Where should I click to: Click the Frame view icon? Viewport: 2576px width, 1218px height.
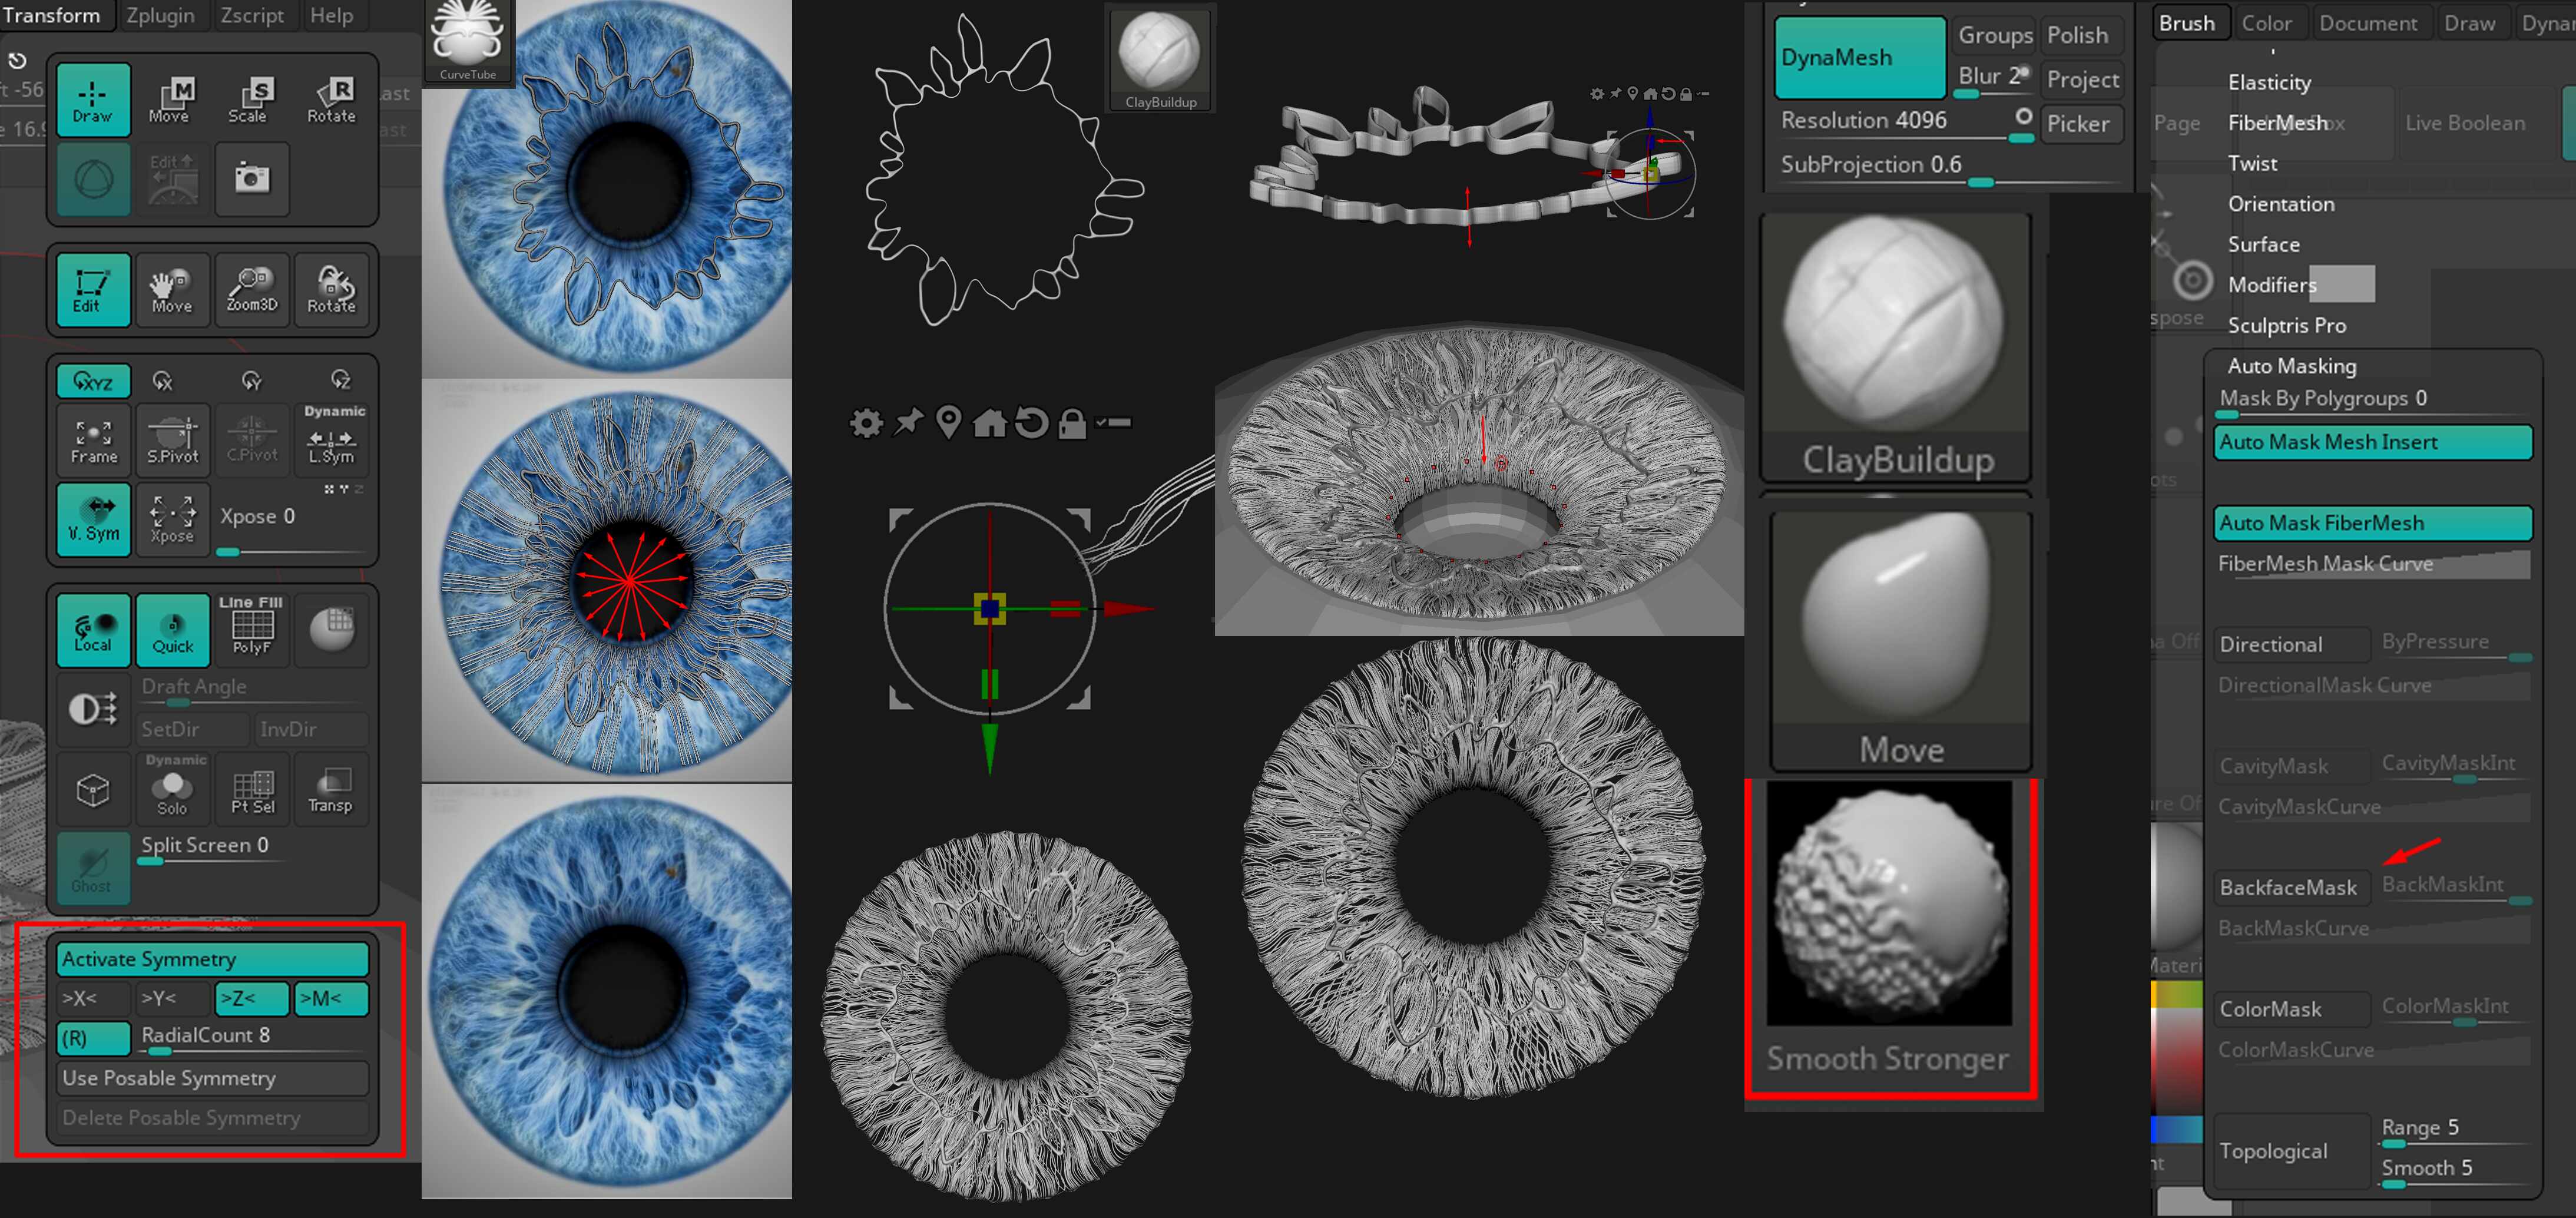[93, 440]
